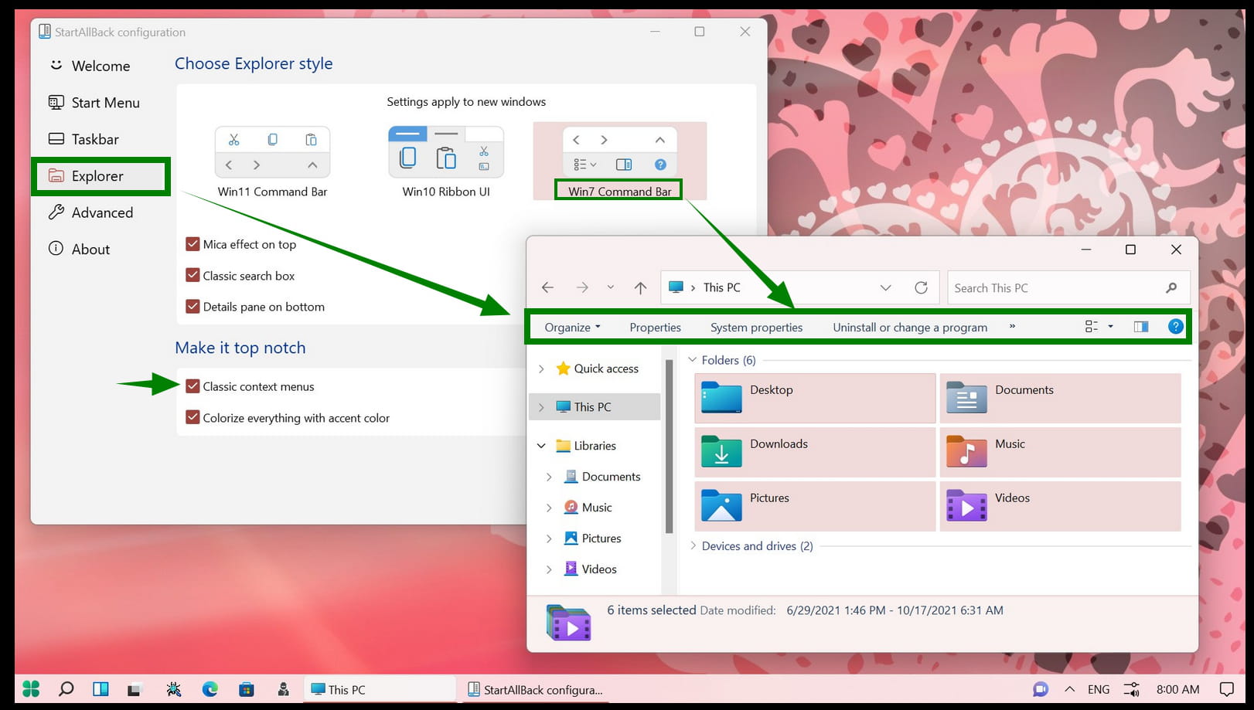The width and height of the screenshot is (1254, 710).
Task: Collapse the Libraries tree node
Action: 541,446
